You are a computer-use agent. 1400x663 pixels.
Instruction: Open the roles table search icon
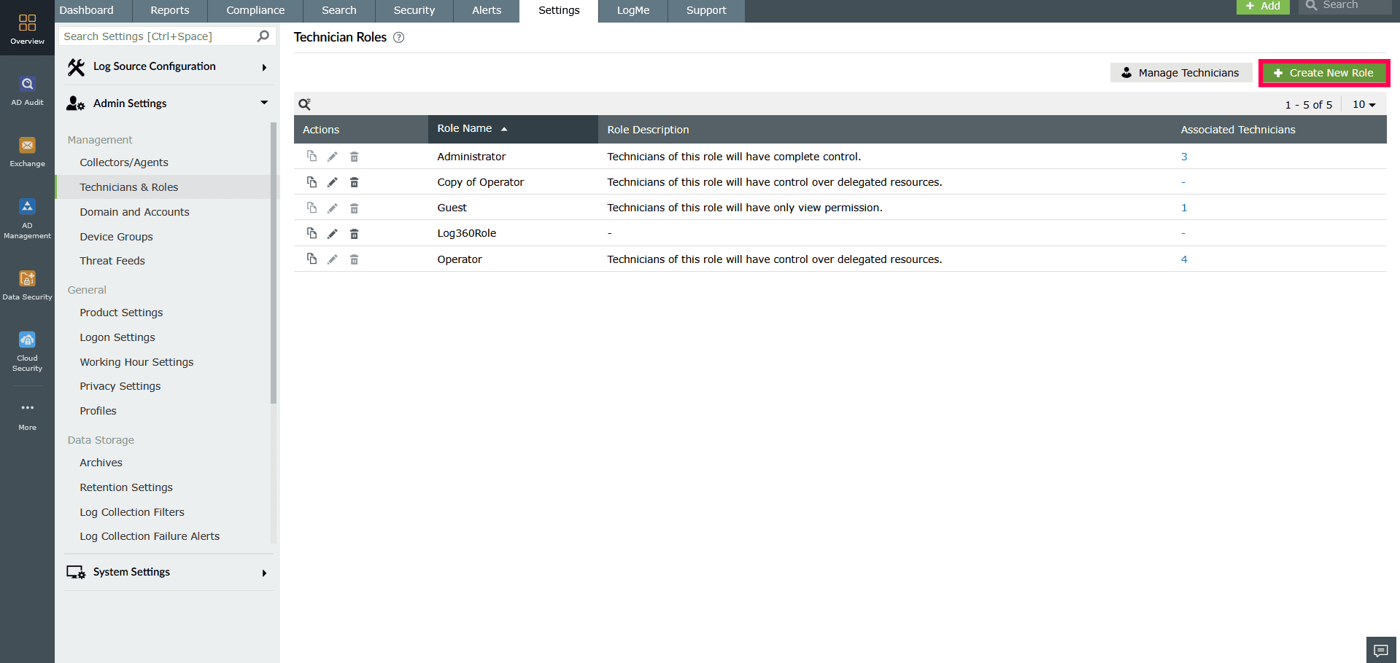(304, 104)
